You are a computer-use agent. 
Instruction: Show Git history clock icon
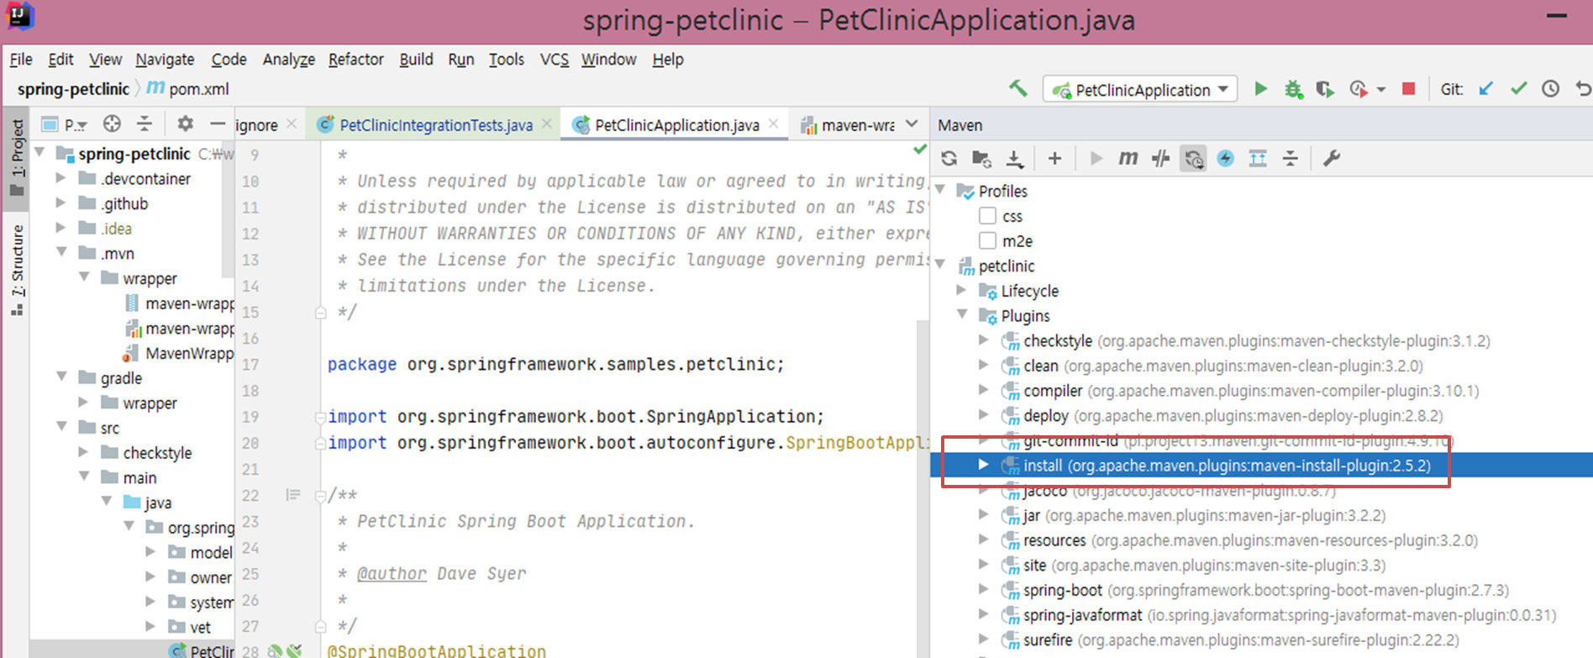point(1551,89)
